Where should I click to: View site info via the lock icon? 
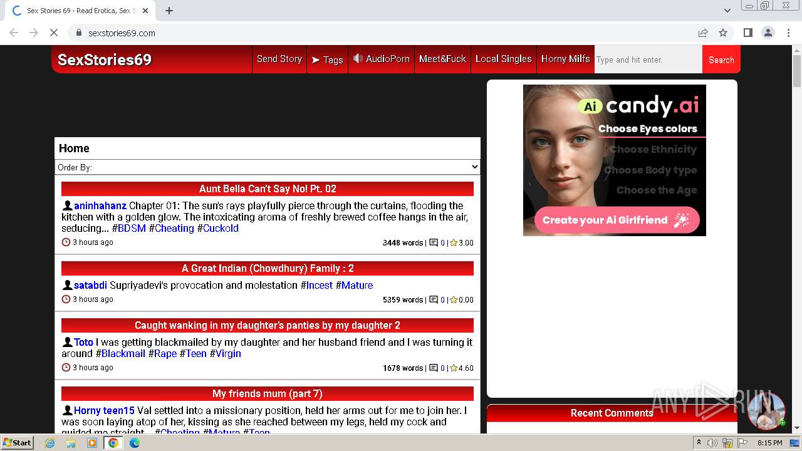(x=78, y=33)
